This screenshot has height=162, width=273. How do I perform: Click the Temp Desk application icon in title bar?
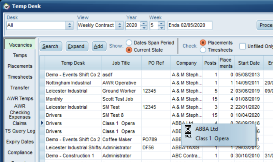pos(6,6)
